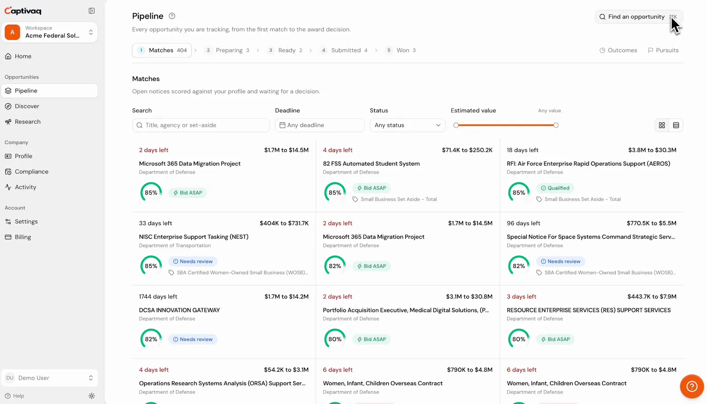This screenshot has height=404, width=707.
Task: Click the estimated value slider track
Action: (506, 125)
